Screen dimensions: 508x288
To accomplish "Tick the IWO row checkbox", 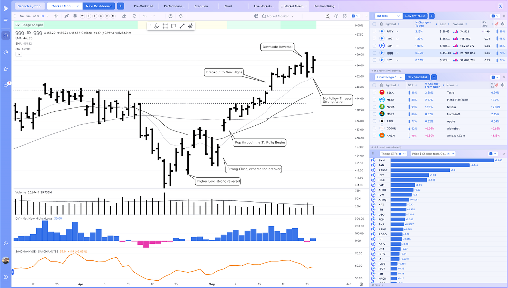I will [x=374, y=38].
